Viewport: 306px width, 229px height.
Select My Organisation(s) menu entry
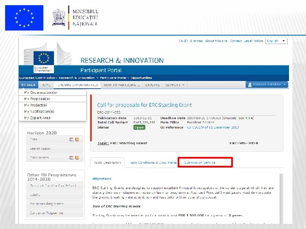pos(53,92)
